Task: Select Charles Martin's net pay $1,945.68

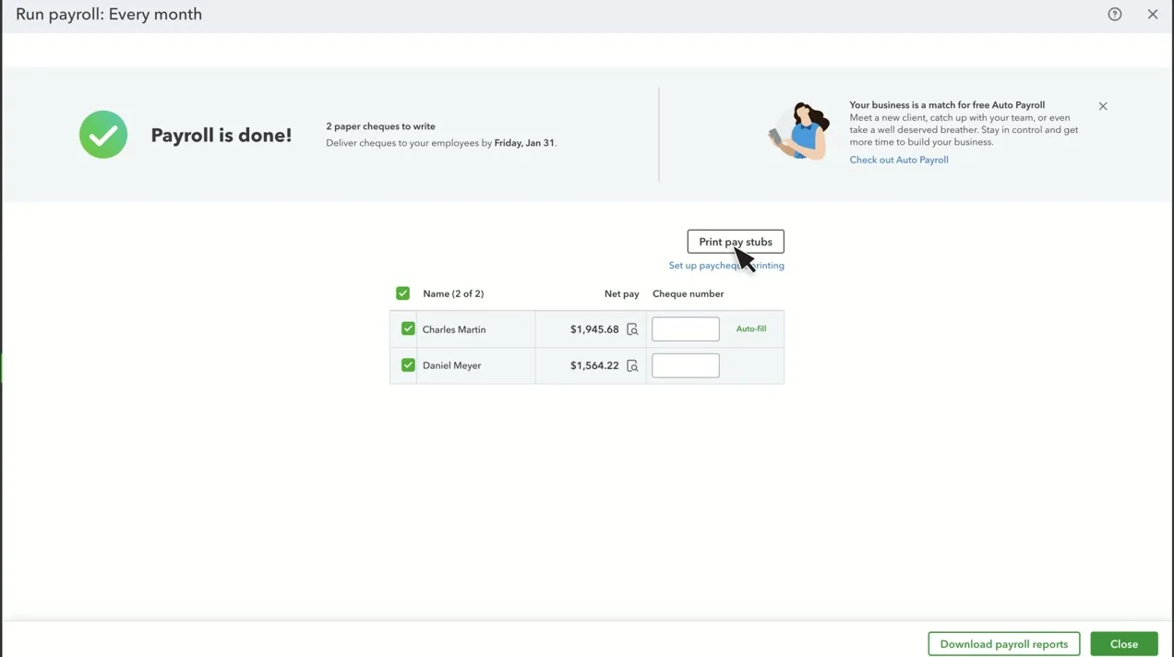Action: (594, 329)
